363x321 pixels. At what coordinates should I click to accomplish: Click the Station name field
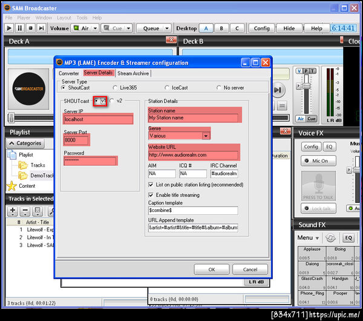click(194, 117)
